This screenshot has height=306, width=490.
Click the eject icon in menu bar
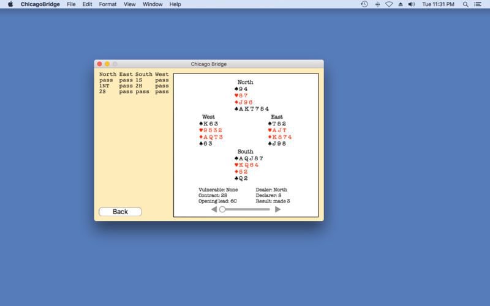click(401, 4)
